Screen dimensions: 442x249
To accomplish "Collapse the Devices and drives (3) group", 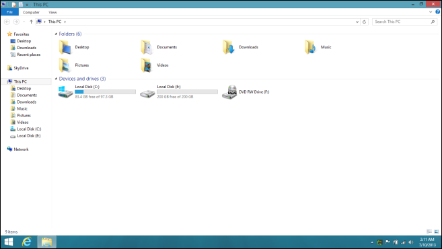I will (56, 79).
